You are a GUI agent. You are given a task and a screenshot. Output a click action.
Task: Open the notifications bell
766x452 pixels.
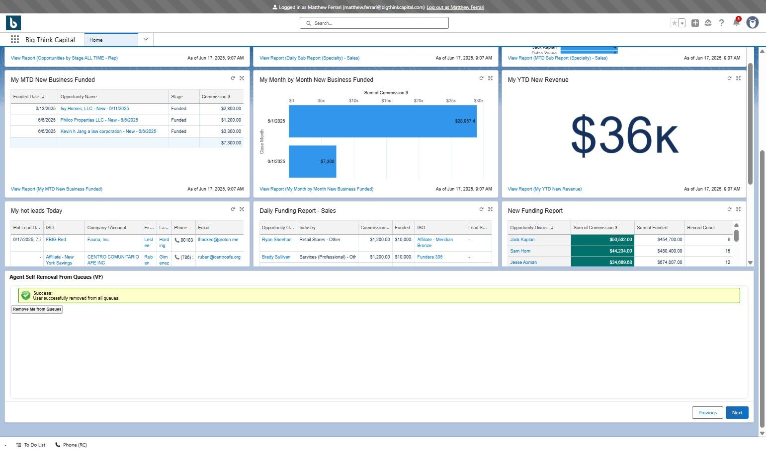(x=736, y=22)
